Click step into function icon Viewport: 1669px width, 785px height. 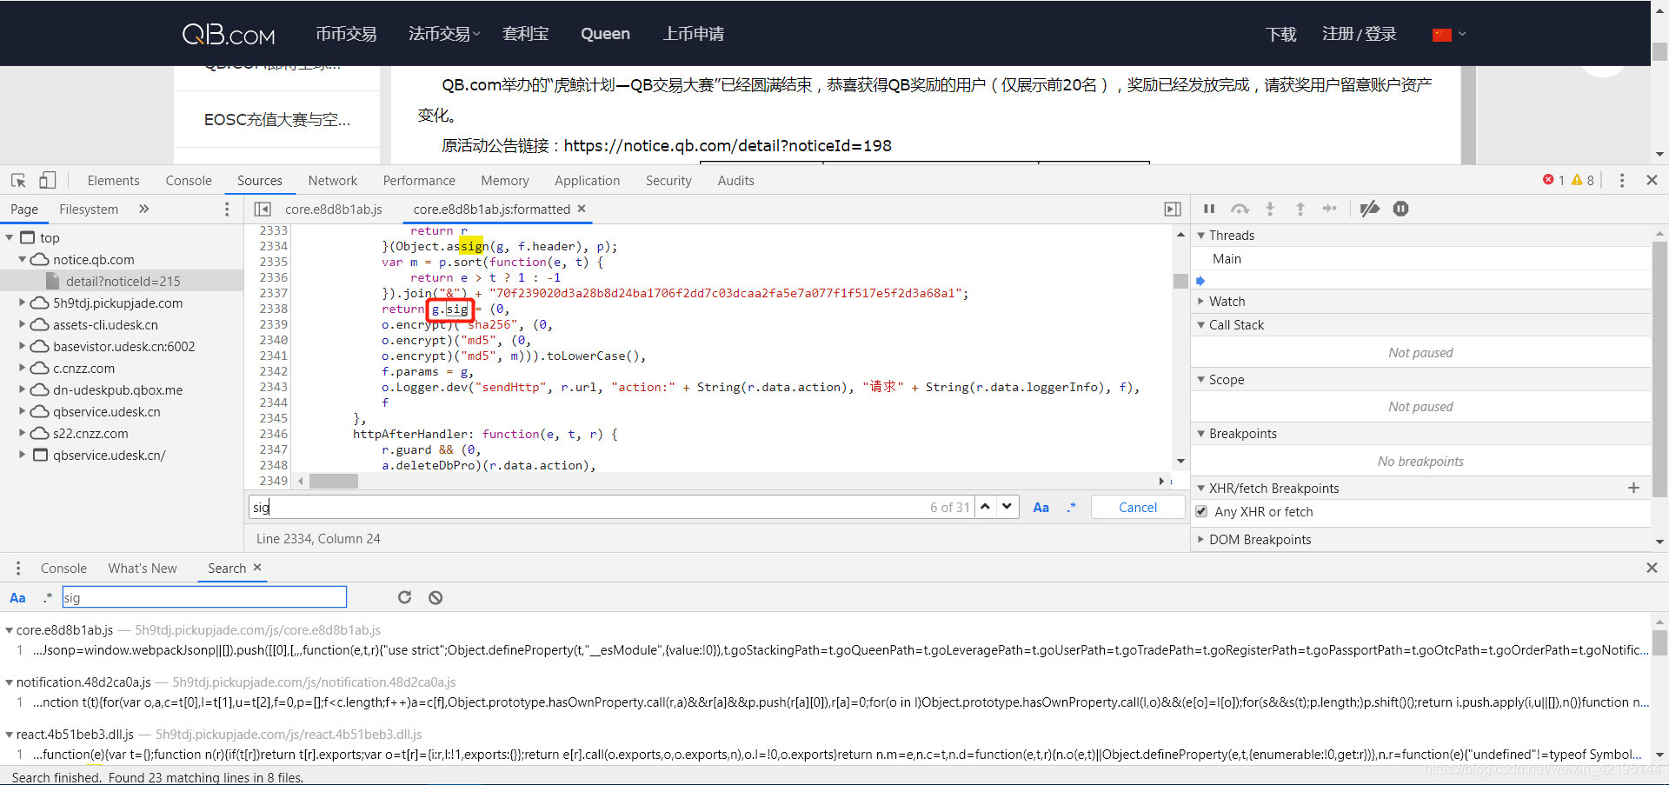click(x=1270, y=209)
